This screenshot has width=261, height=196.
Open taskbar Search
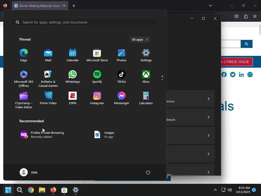[19, 190]
